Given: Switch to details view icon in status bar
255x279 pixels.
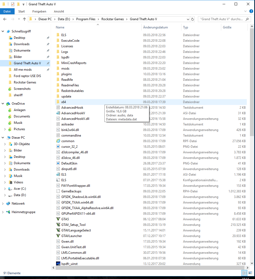Looking at the screenshot, I should tap(245, 273).
